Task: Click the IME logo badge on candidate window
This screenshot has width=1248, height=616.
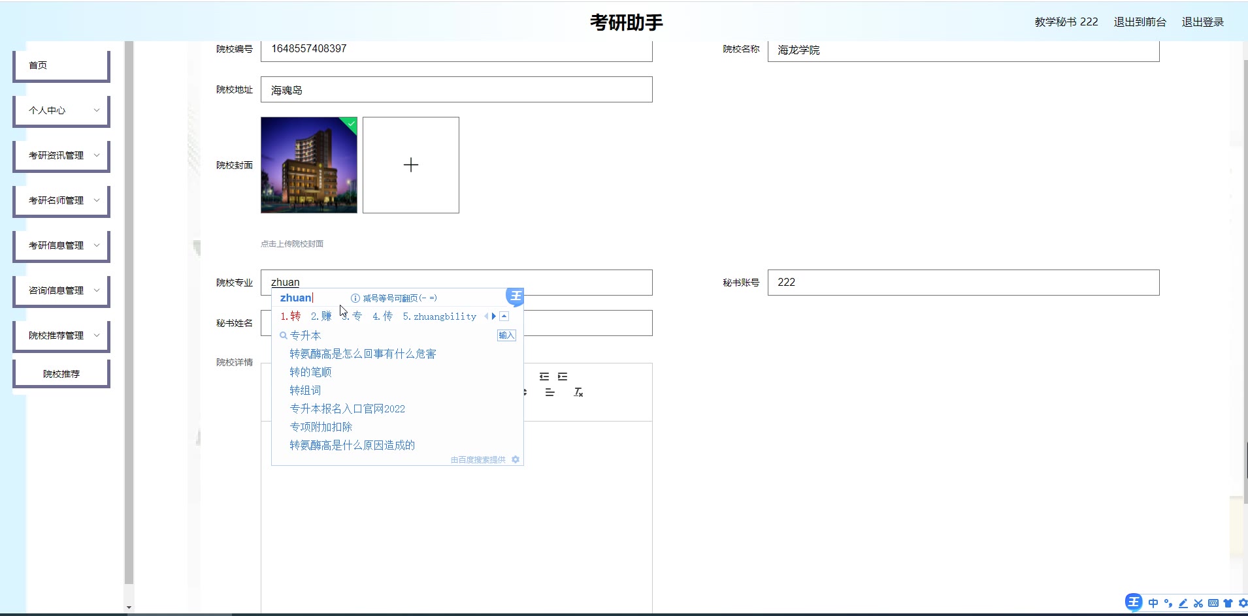Action: (516, 296)
